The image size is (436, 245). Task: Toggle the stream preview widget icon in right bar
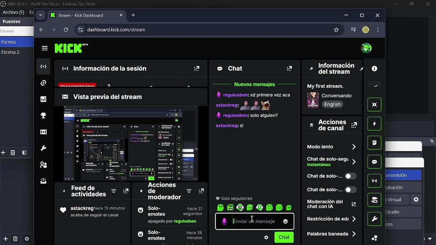pos(374,104)
